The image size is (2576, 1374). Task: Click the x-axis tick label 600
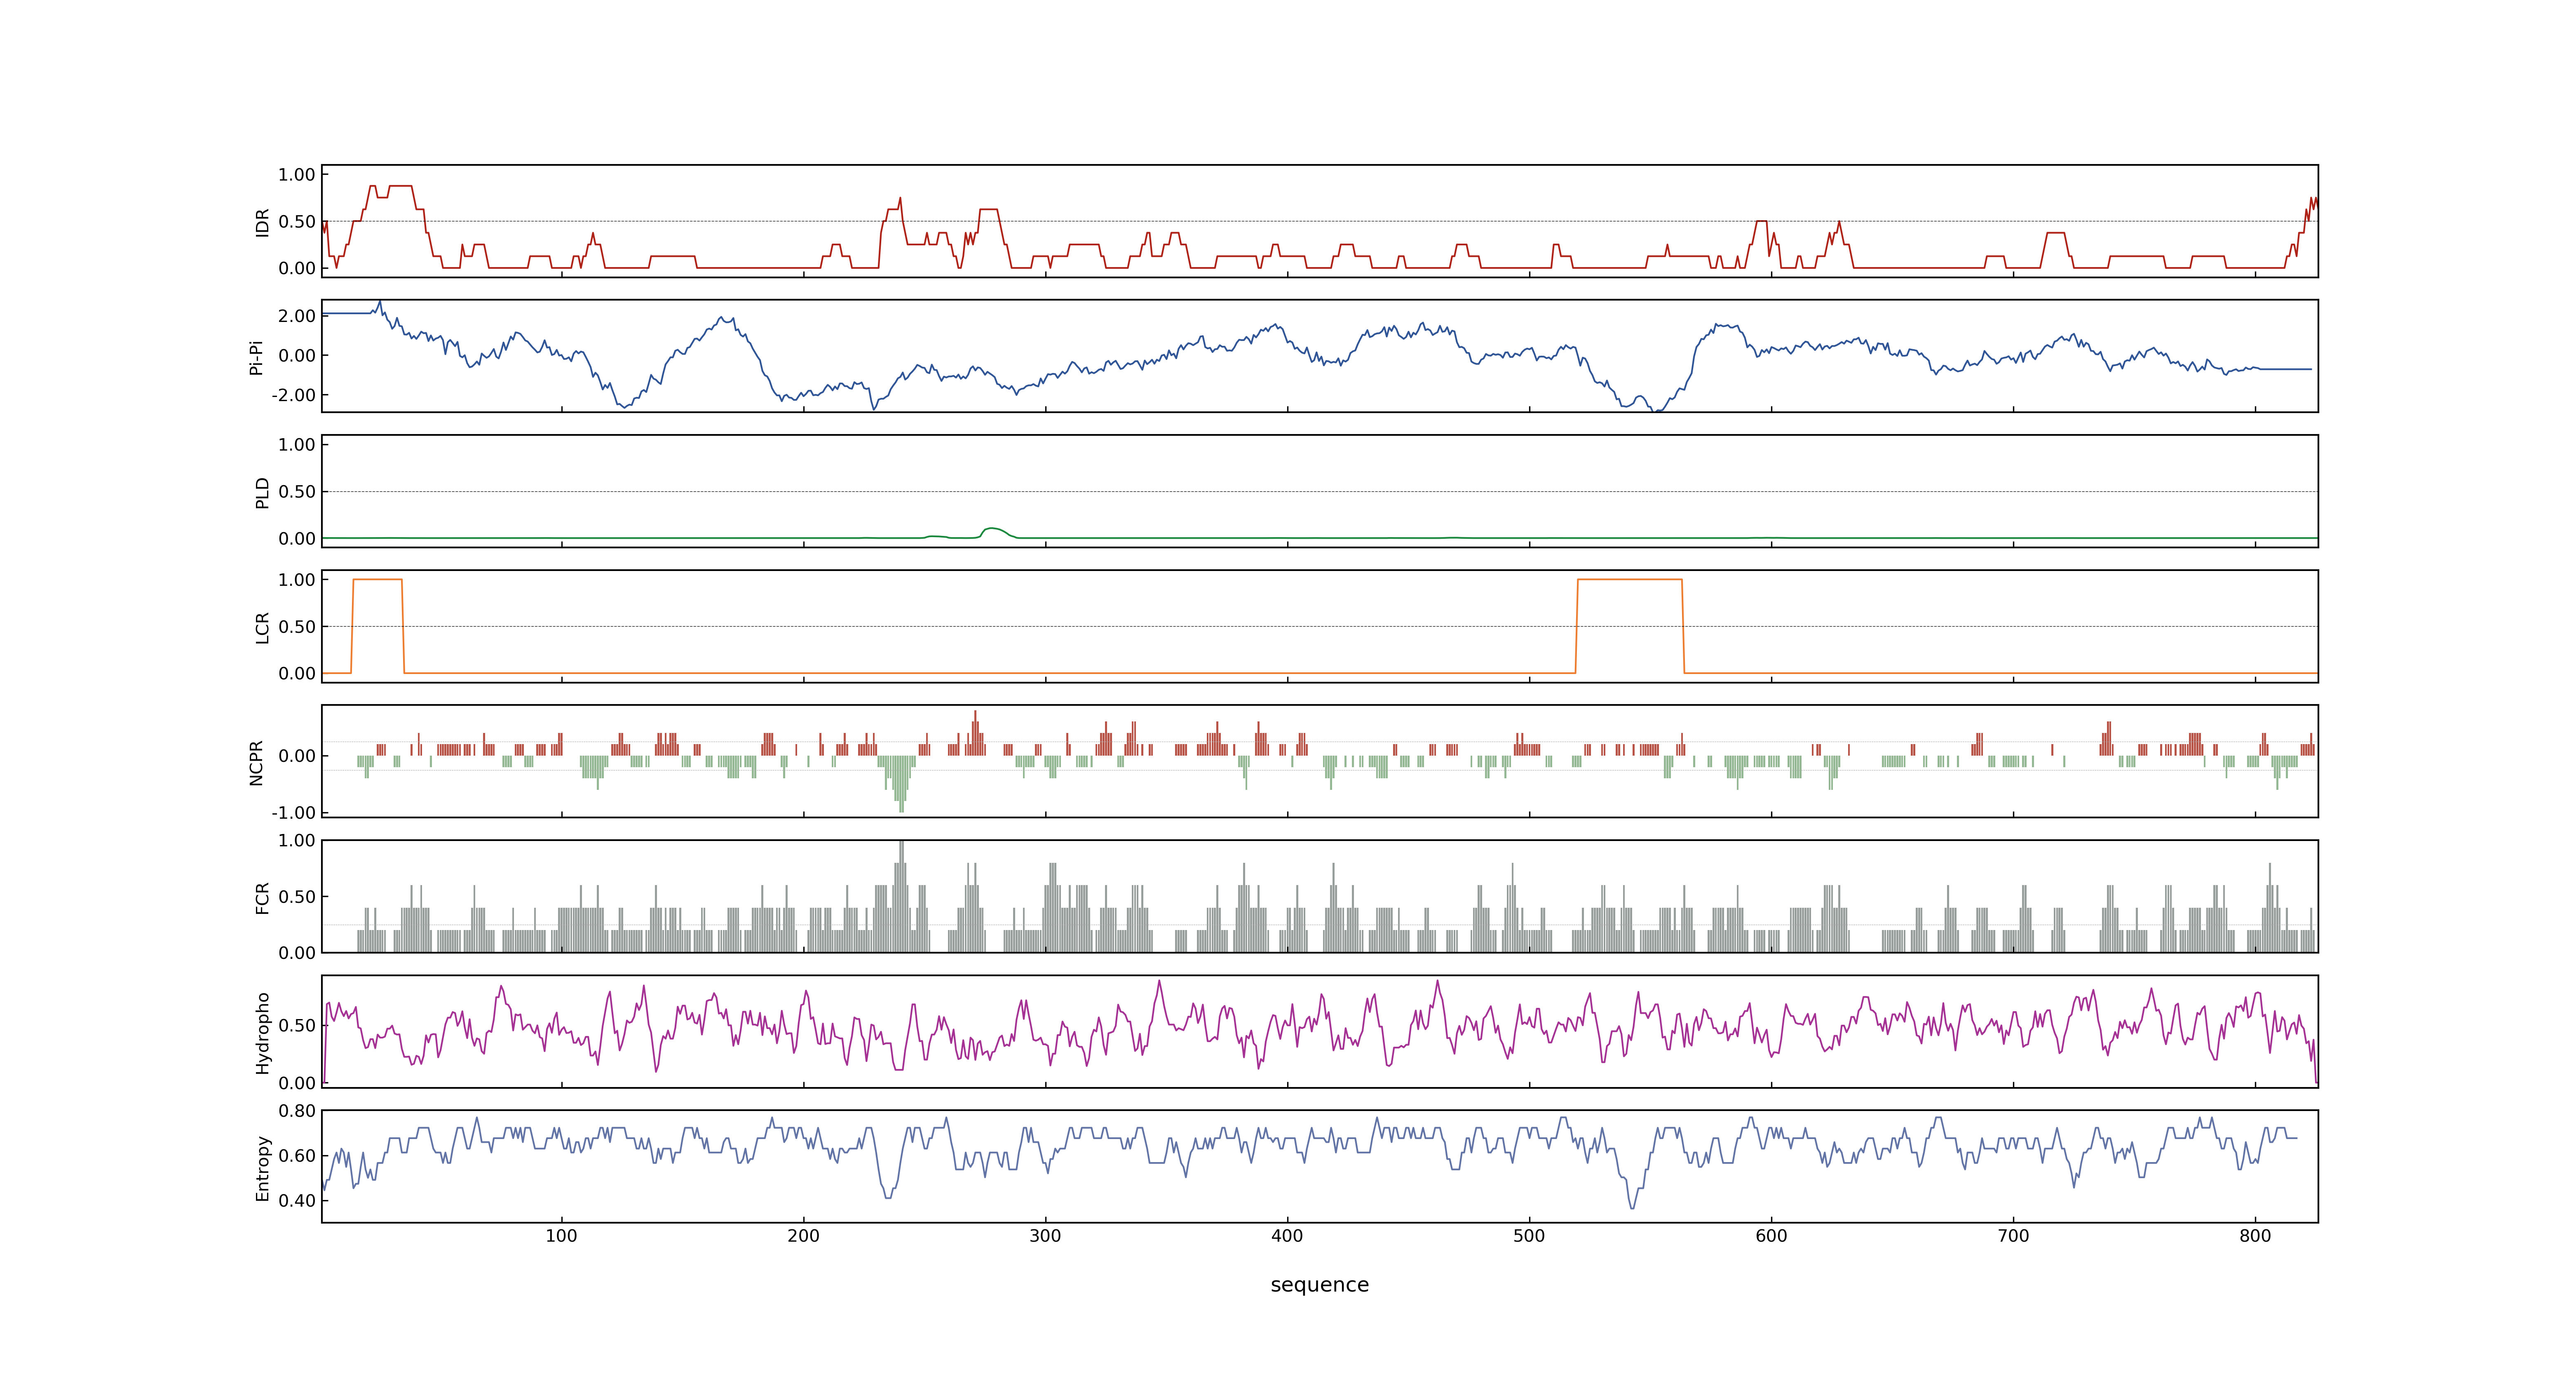(x=1771, y=1236)
